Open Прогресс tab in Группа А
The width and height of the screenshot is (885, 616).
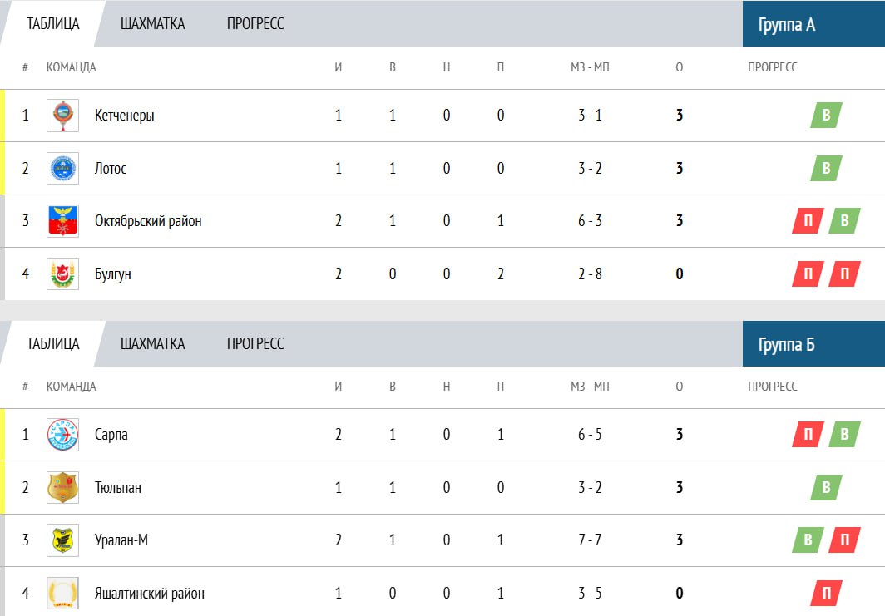click(x=255, y=23)
